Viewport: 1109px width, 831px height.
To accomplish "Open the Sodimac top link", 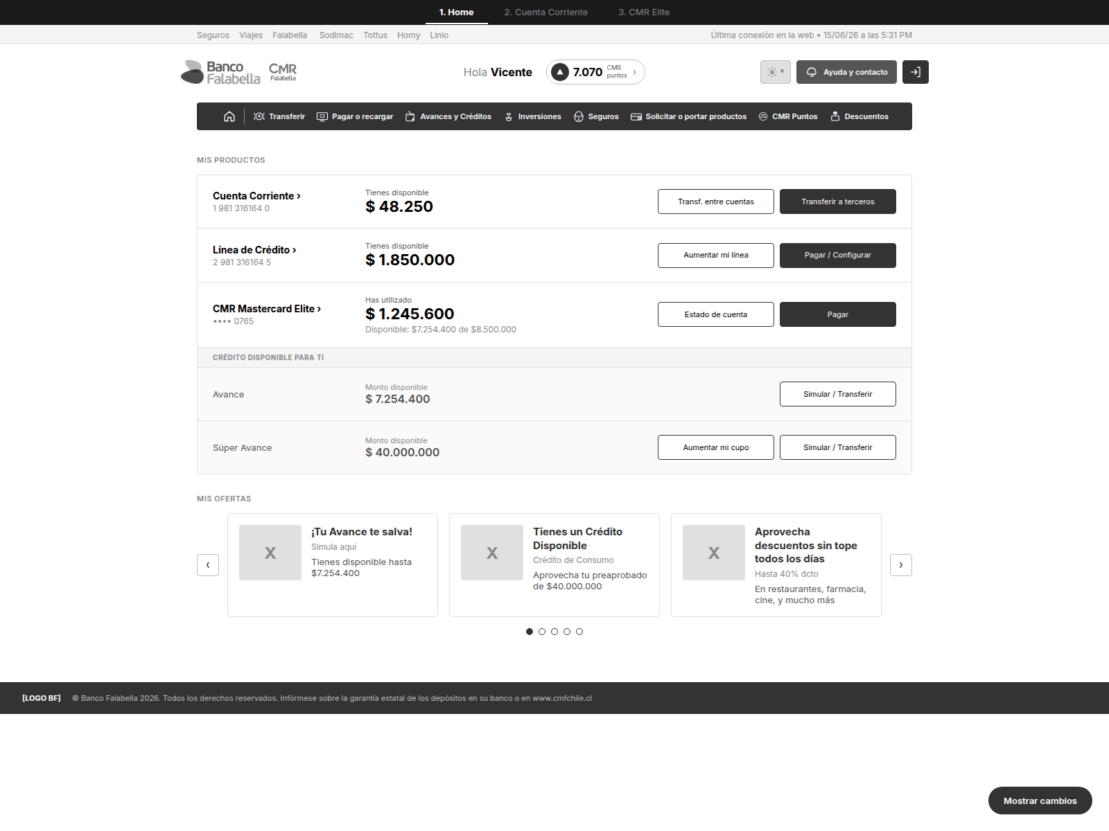I will (x=336, y=35).
